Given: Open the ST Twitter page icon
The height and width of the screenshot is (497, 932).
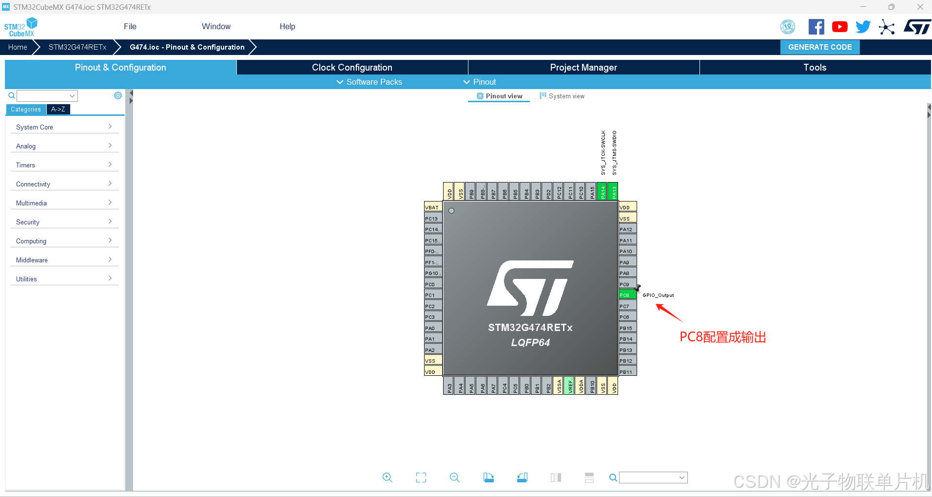Looking at the screenshot, I should click(863, 27).
